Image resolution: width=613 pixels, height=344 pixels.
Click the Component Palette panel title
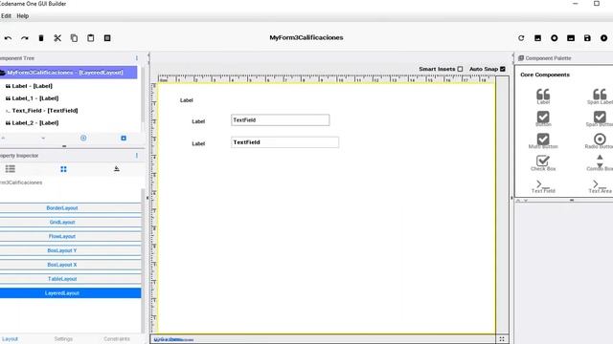[548, 58]
